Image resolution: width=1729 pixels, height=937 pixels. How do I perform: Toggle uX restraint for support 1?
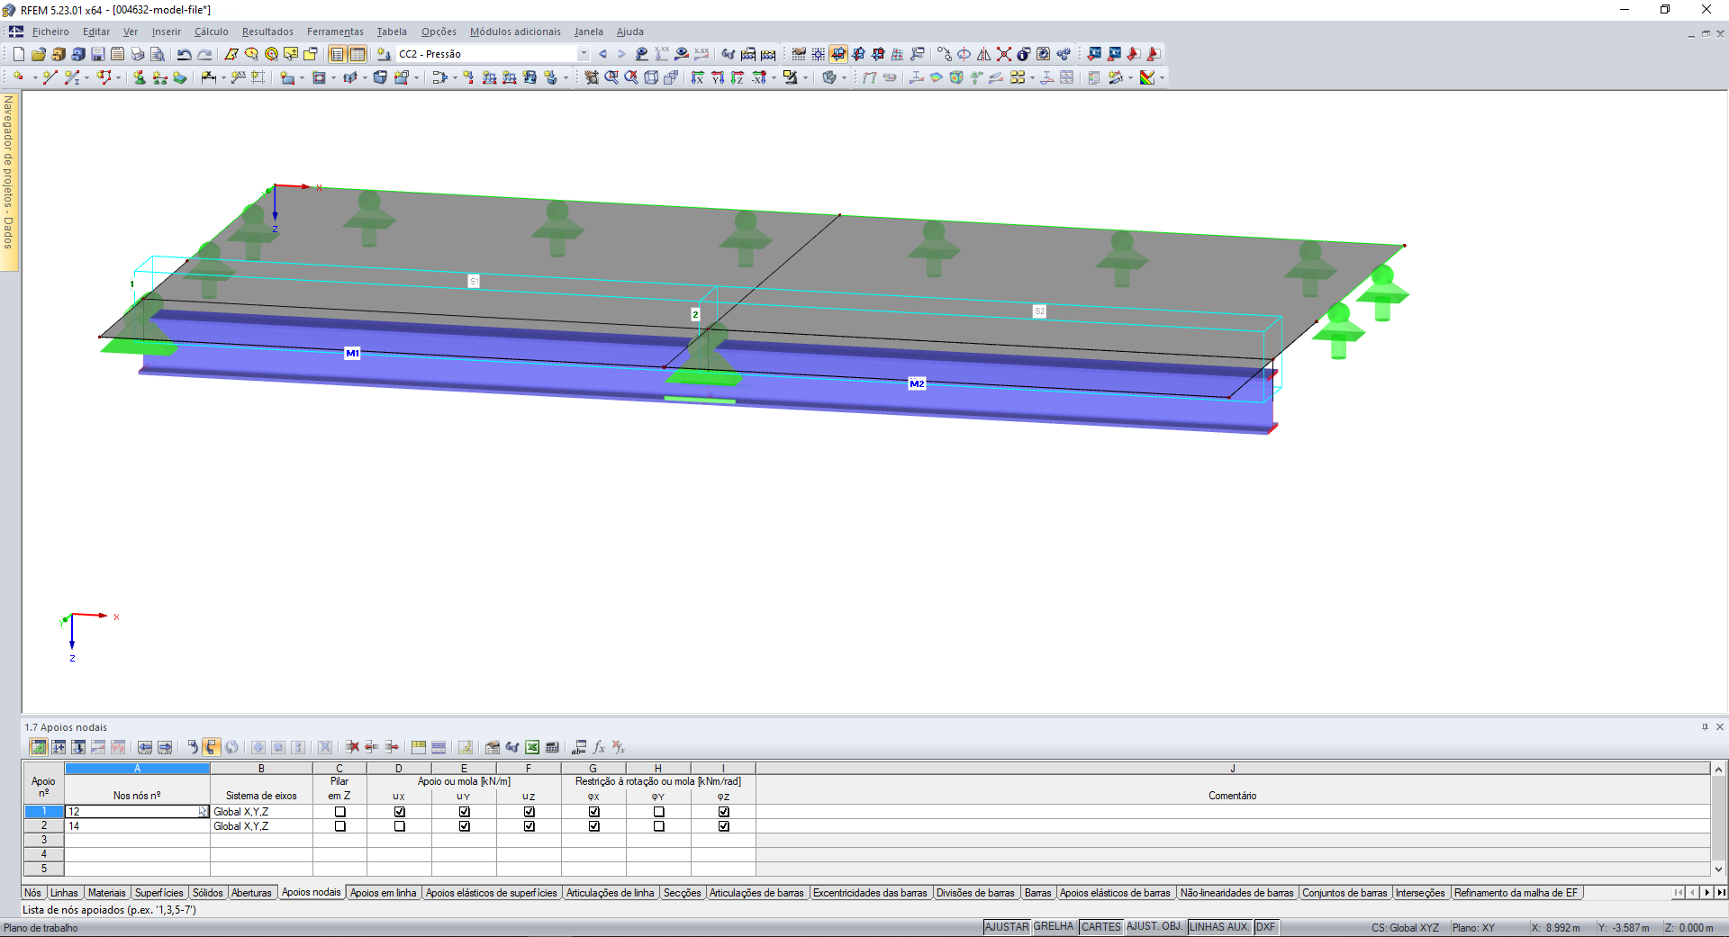coord(399,812)
